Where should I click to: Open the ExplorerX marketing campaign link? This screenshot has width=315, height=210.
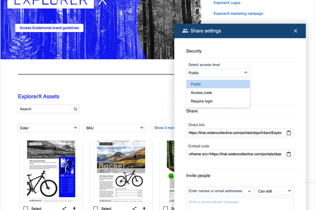(238, 14)
